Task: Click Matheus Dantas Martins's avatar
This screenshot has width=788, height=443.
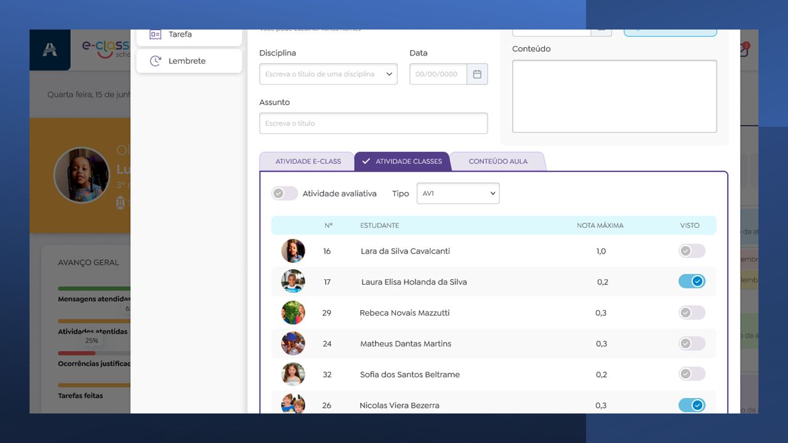Action: point(293,343)
